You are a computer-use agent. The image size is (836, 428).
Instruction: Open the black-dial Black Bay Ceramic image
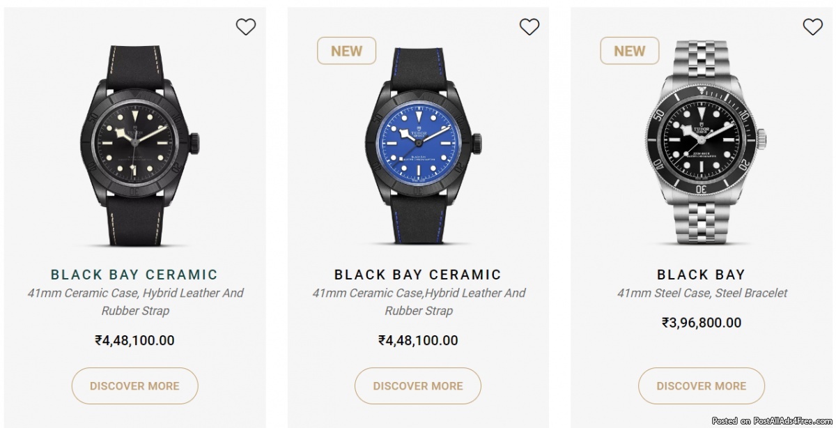pyautogui.click(x=134, y=145)
